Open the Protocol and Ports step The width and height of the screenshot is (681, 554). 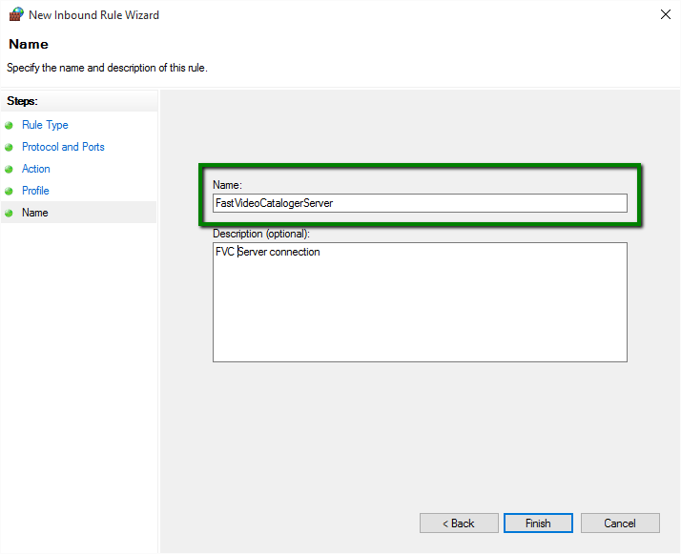[63, 147]
